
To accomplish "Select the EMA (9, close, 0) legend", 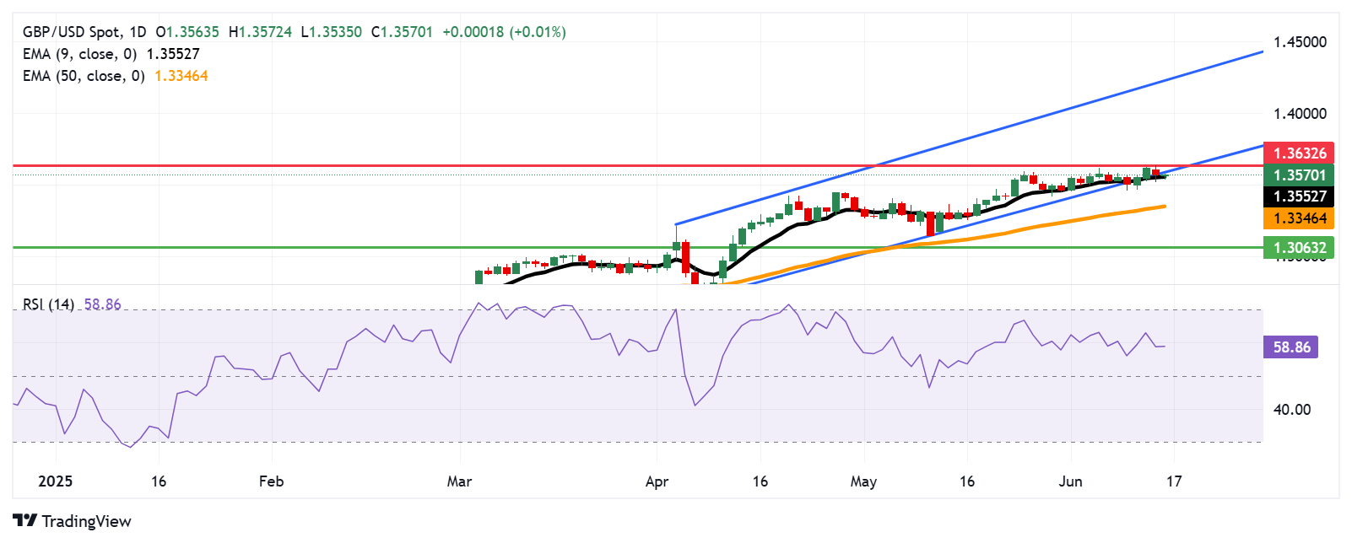I will click(79, 54).
